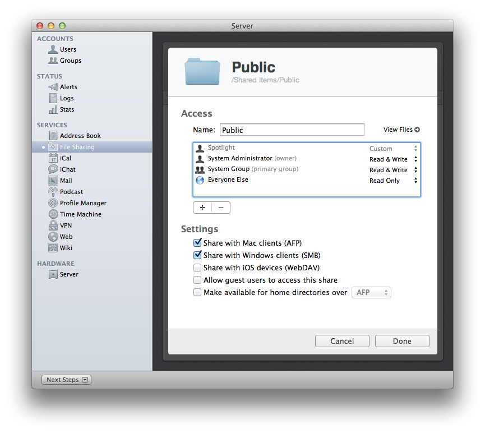Screen dimensions: 485x433
Task: Open the Logs status pane
Action: tap(92, 98)
